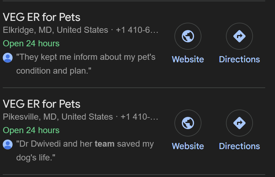Click "Open 24 hours" on the Elkridge listing
The height and width of the screenshot is (177, 275).
(31, 44)
